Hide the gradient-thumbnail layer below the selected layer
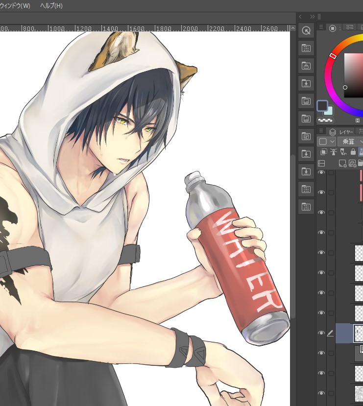This screenshot has height=406, width=363. [321, 353]
